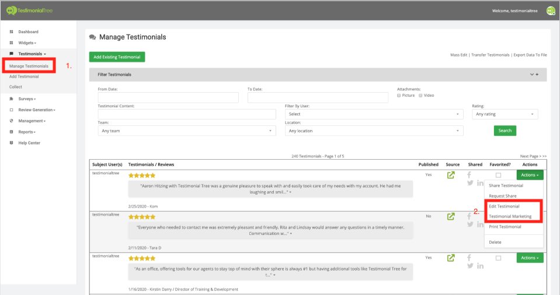Click the TestimonialTree logo
This screenshot has width=560, height=295.
tap(30, 10)
